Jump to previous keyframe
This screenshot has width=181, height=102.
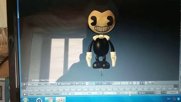tap(123, 93)
